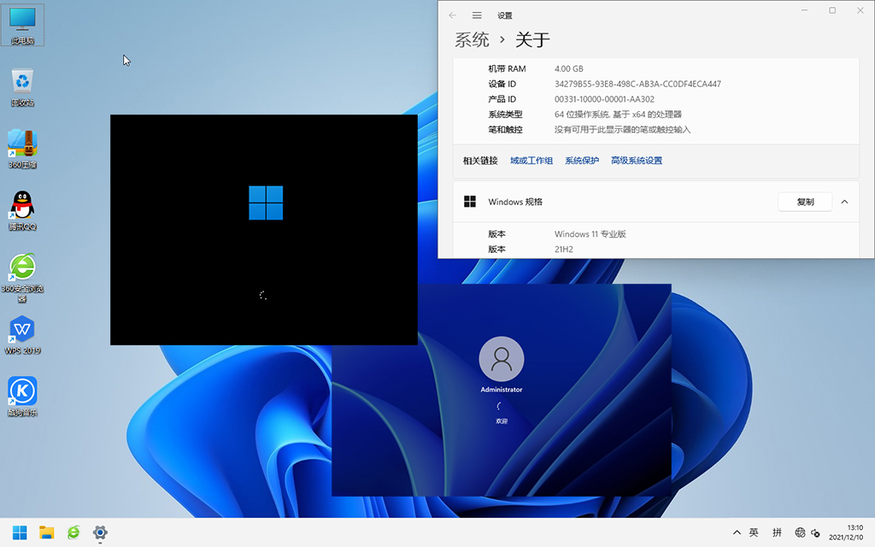Select the 产品 ID value 00331-10000-00001-AA302

click(x=604, y=99)
